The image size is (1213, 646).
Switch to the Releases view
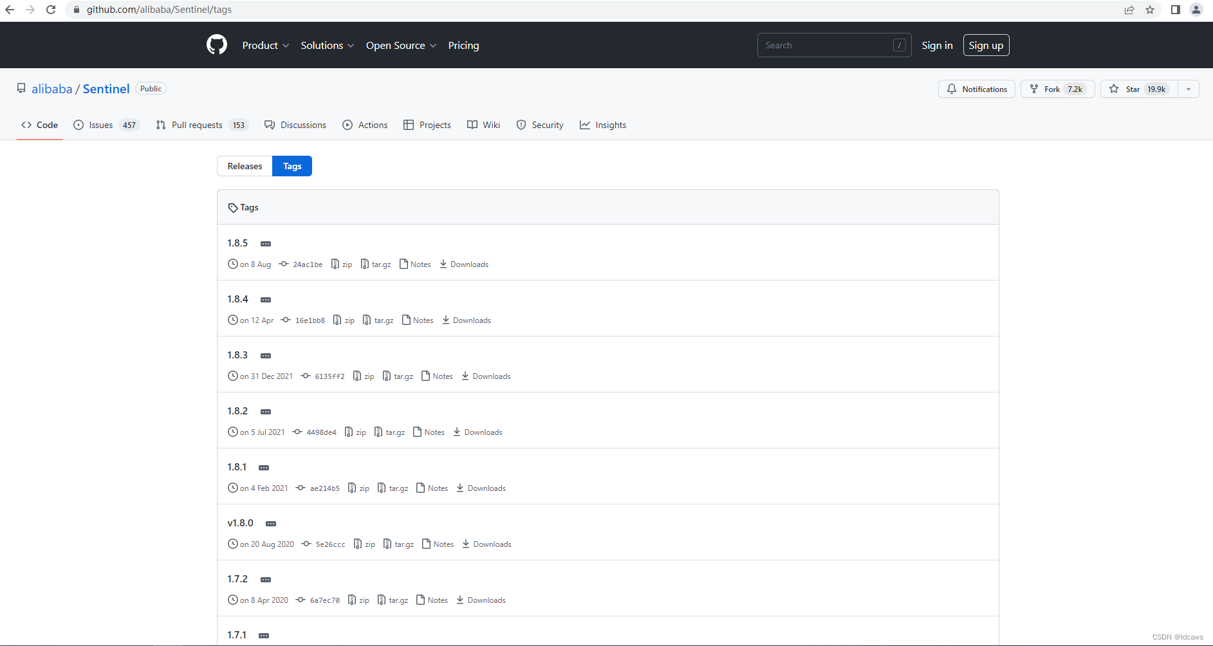click(245, 166)
